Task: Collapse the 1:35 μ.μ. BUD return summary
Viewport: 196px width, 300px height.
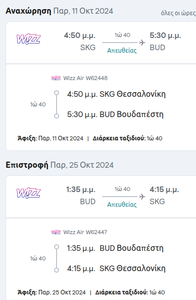Action: coord(101,197)
